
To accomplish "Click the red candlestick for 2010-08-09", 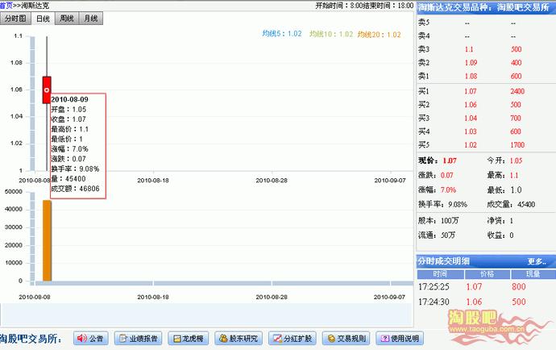I will 47,90.
